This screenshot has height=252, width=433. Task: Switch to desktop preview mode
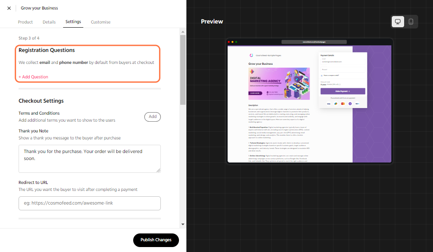click(398, 21)
